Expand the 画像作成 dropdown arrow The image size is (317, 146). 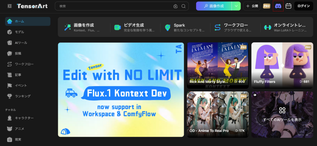(x=236, y=6)
